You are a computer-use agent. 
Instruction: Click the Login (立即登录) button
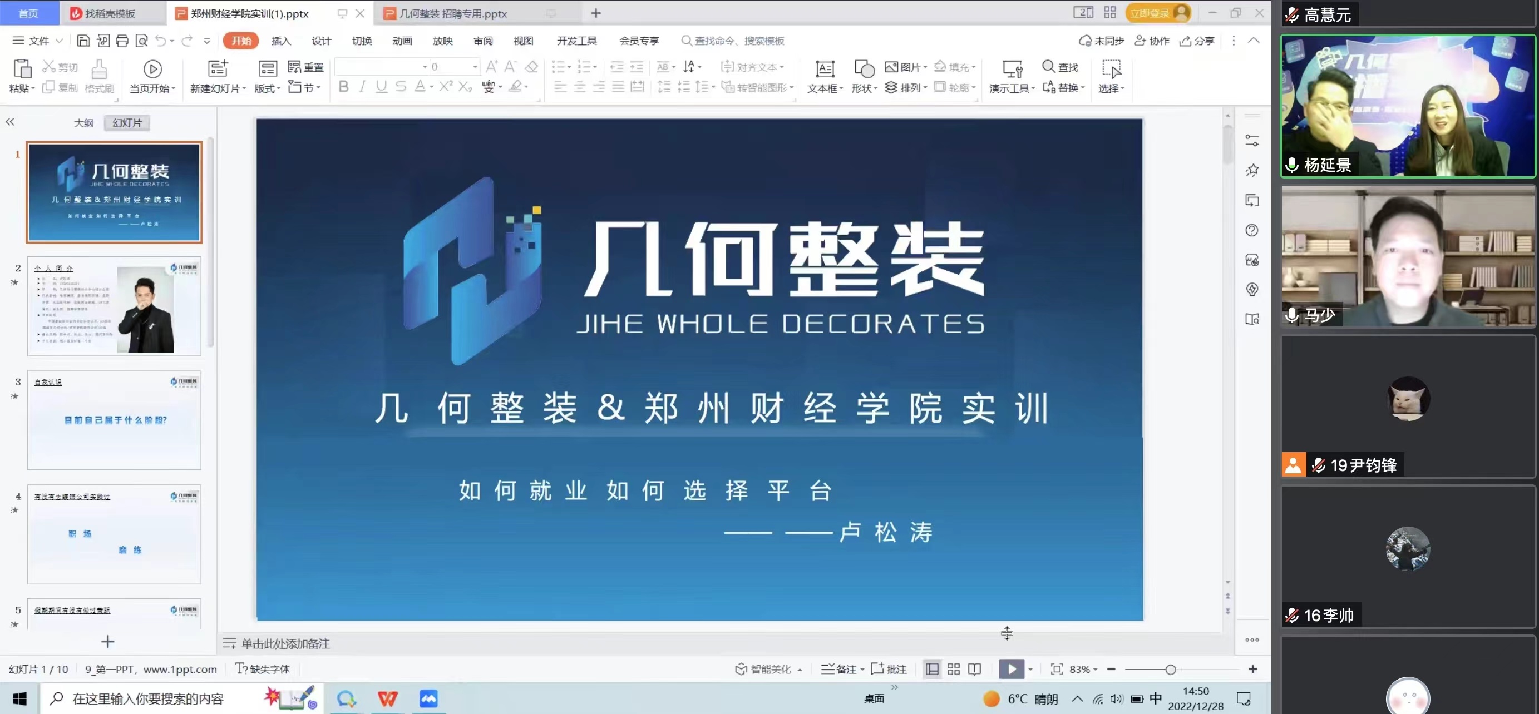click(1158, 13)
